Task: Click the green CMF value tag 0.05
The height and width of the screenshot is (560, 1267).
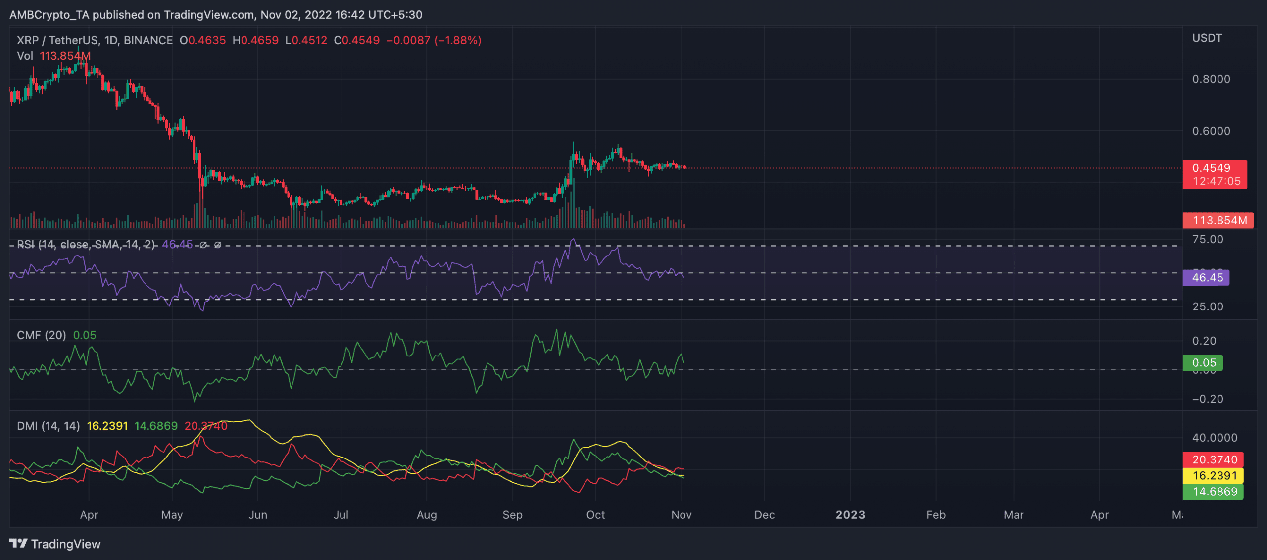Action: click(1203, 362)
